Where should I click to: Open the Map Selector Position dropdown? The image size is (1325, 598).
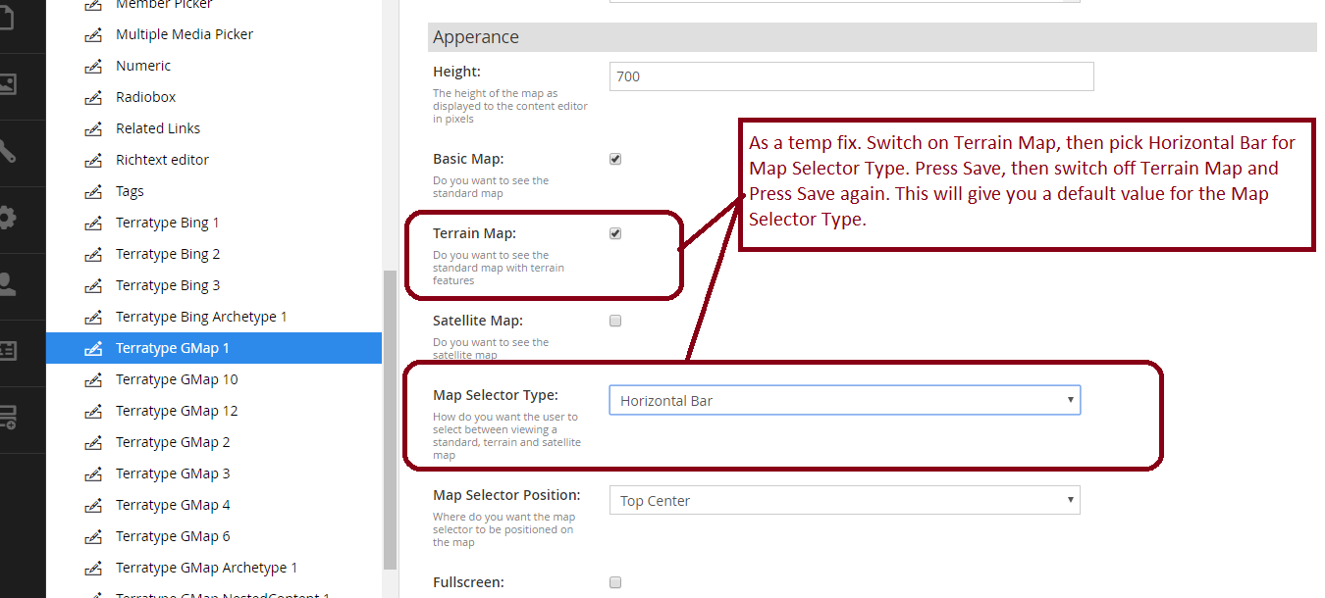pyautogui.click(x=844, y=500)
